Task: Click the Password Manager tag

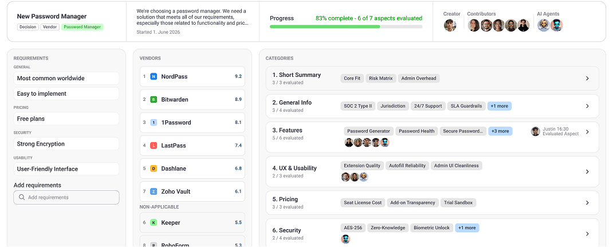Action: coord(82,27)
